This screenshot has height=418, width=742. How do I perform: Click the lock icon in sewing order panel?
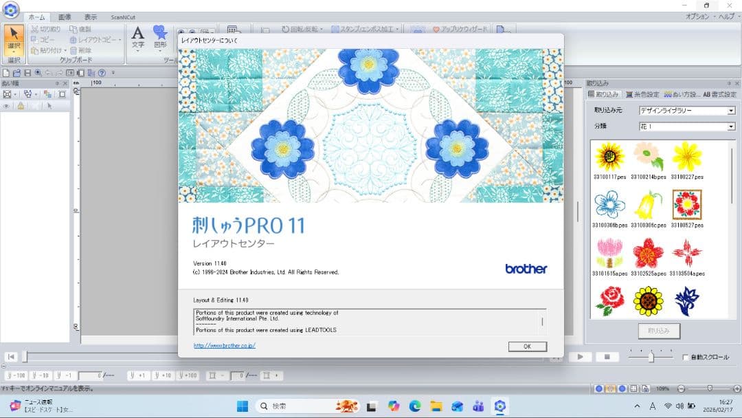[21, 106]
